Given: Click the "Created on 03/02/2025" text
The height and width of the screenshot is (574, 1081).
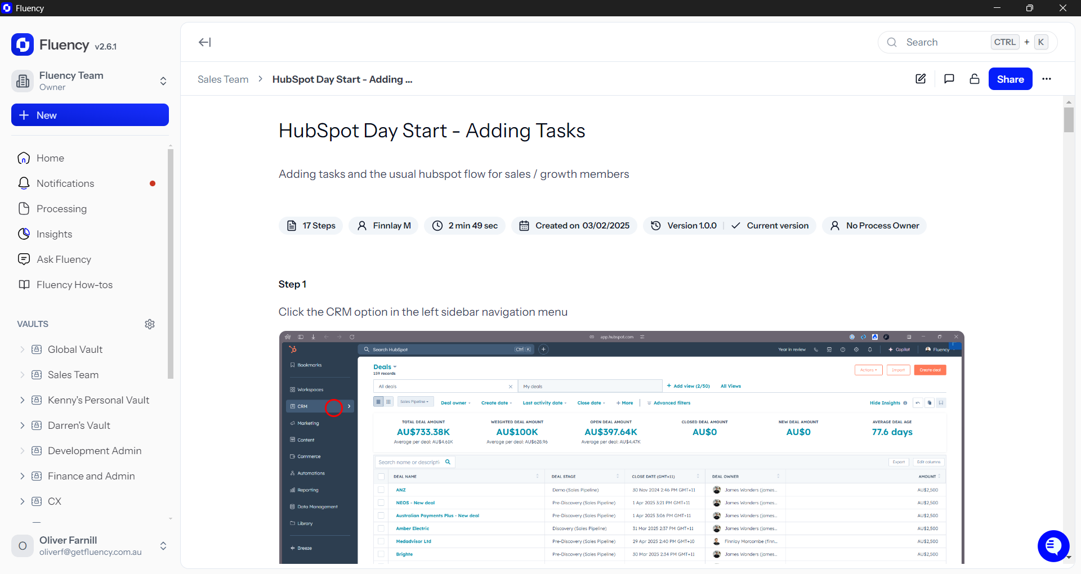Looking at the screenshot, I should point(582,226).
